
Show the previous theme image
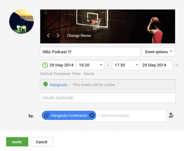[48, 35]
